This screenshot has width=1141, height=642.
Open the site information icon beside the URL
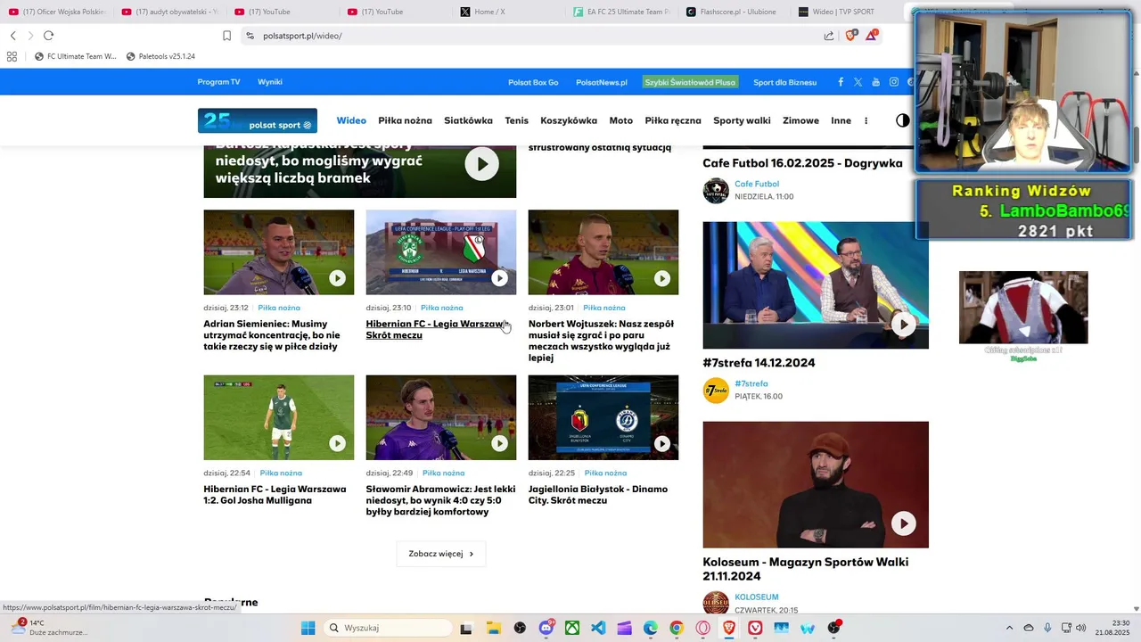coord(250,36)
